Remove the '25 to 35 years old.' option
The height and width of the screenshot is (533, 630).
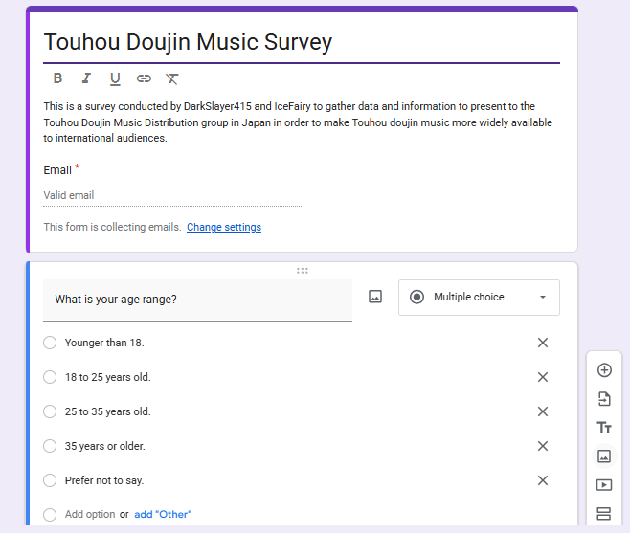[x=543, y=411]
